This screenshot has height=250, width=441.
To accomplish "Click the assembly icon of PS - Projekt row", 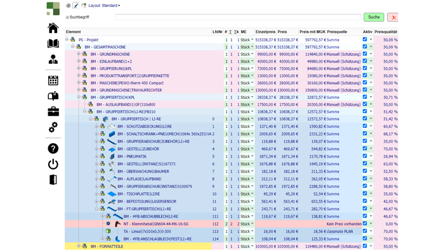I will (72, 40).
